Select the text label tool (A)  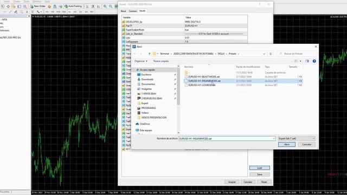[x=27, y=12]
